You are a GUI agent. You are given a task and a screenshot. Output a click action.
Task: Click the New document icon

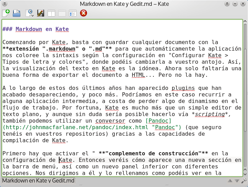(x=6, y=13)
